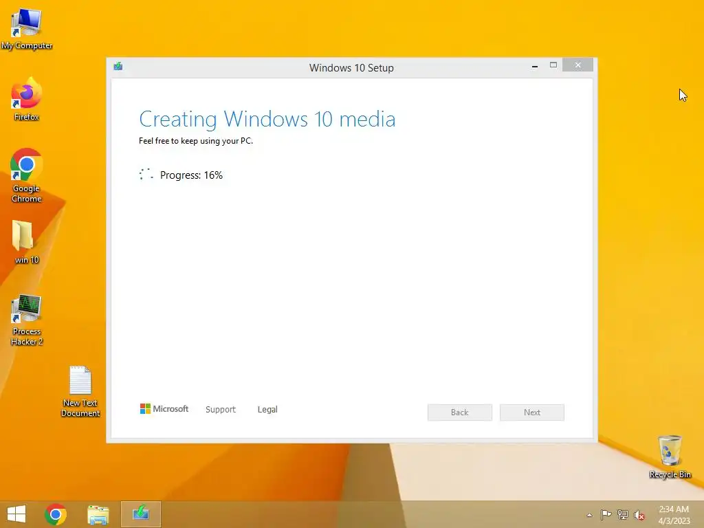Launch Chrome from the taskbar
Image resolution: width=704 pixels, height=528 pixels.
point(56,514)
